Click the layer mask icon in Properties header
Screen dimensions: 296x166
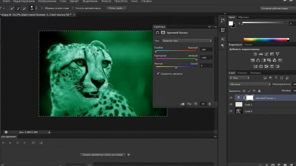pyautogui.click(x=163, y=33)
